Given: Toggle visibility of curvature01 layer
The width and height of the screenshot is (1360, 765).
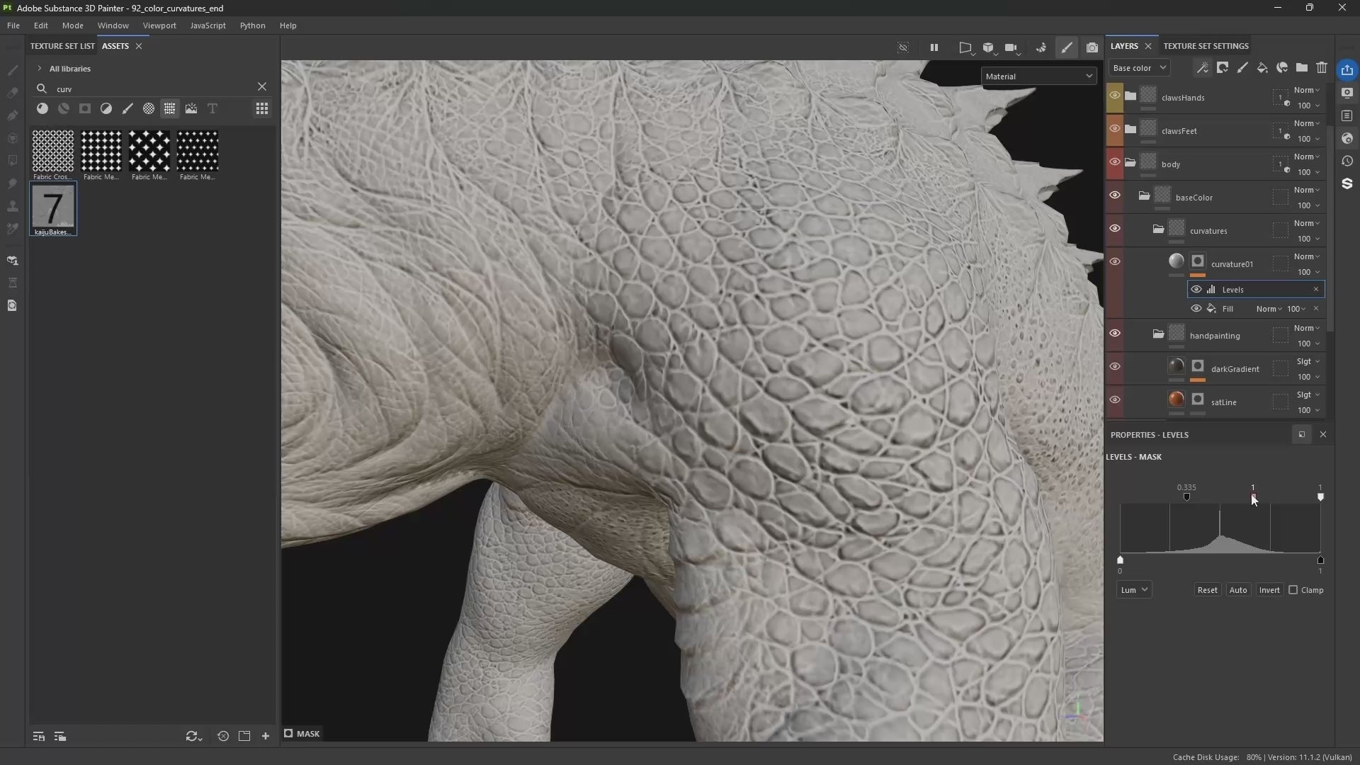Looking at the screenshot, I should [1115, 261].
